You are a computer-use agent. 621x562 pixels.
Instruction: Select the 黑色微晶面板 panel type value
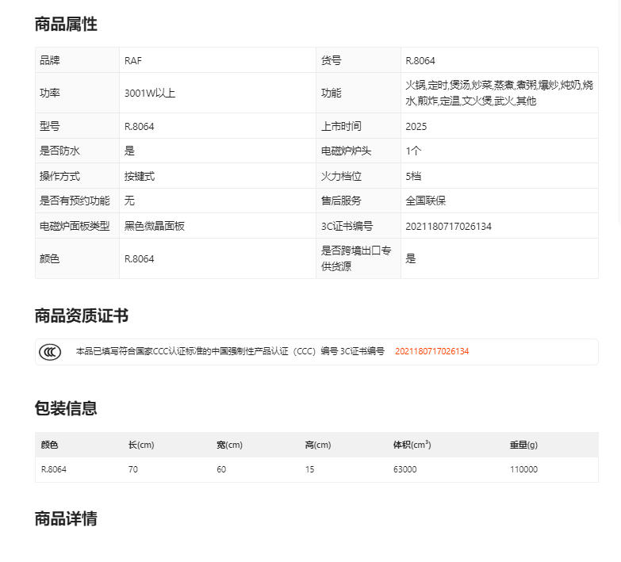coord(155,226)
